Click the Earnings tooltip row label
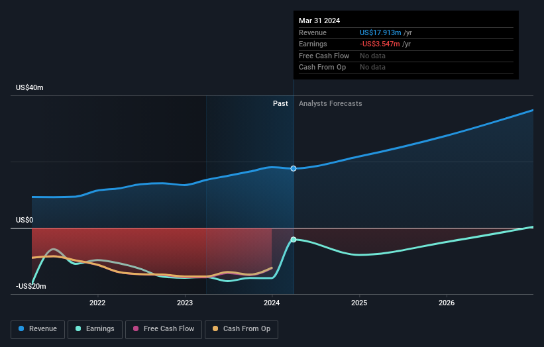Screen dimensions: 544x347 [x=313, y=44]
